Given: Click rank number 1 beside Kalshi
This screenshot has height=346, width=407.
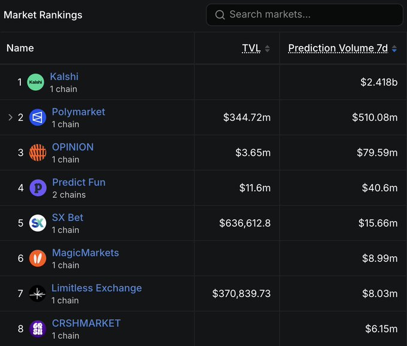Looking at the screenshot, I should (x=20, y=82).
